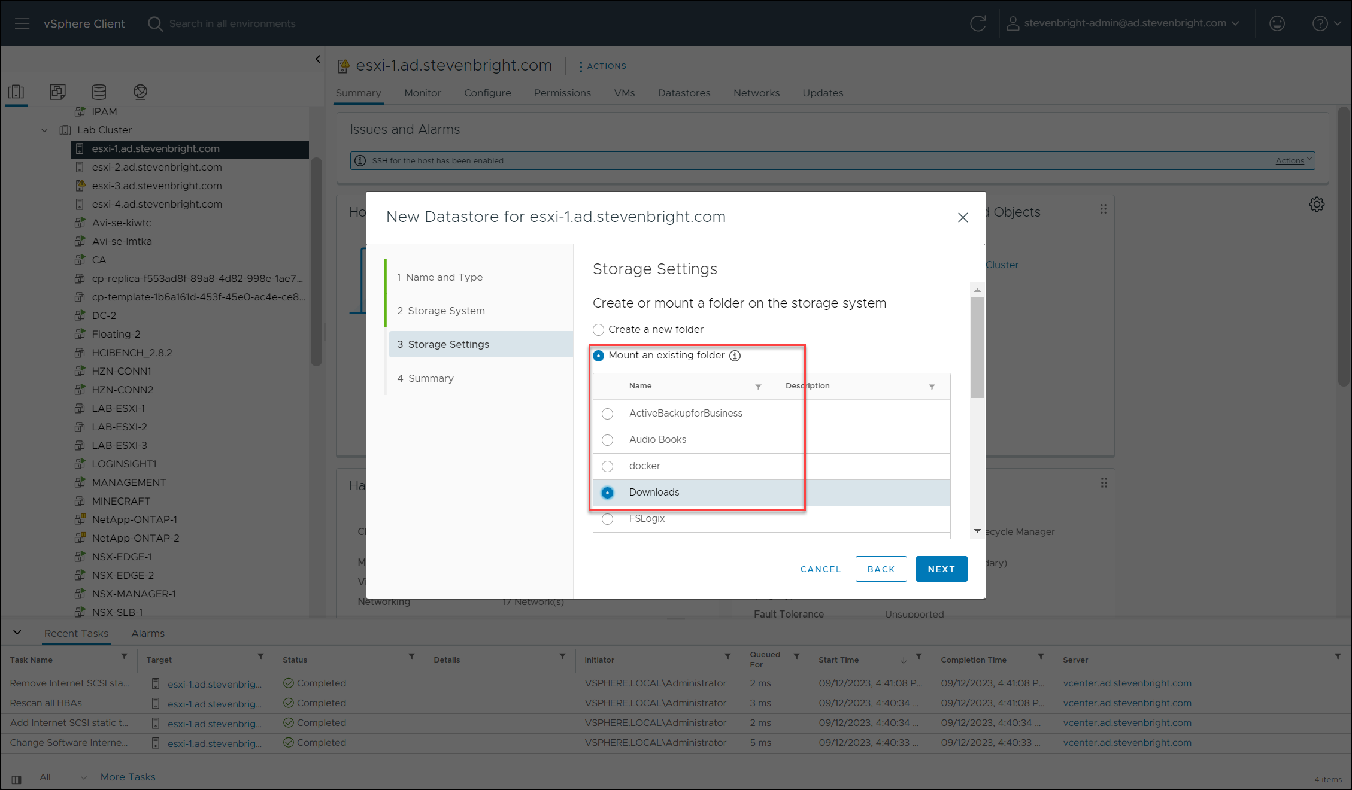This screenshot has height=790, width=1352.
Task: Choose the Audio Books folder
Action: tap(607, 440)
